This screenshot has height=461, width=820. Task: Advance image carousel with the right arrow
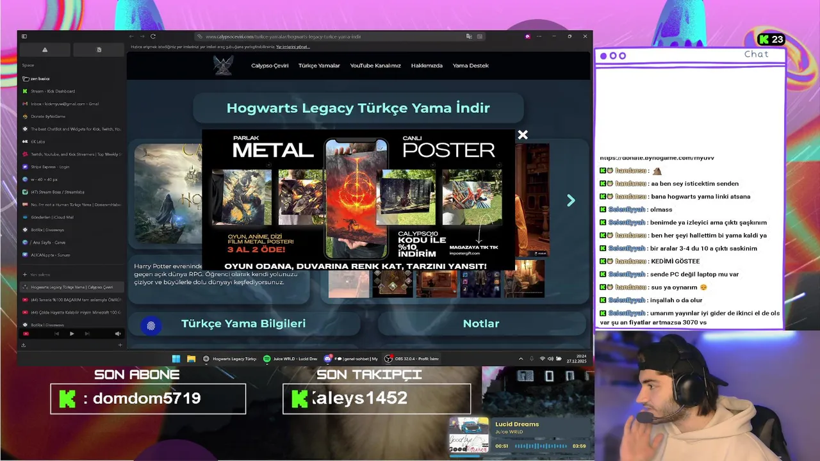point(571,200)
